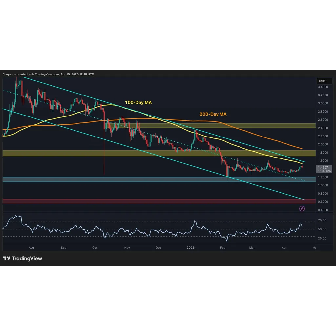
Task: Click the 2.4000 price axis label
Action: click(x=323, y=128)
